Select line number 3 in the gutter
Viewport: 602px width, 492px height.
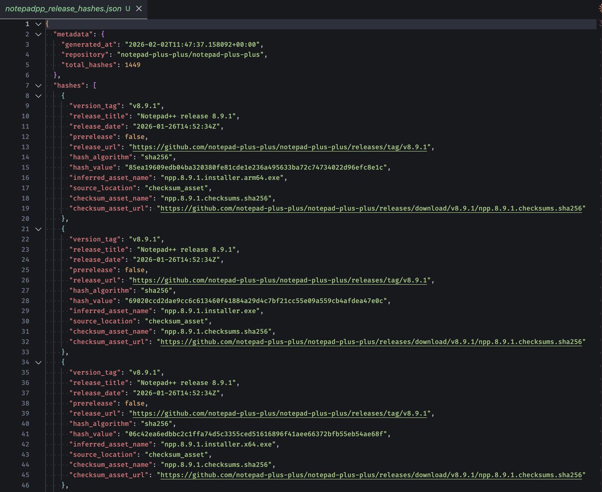click(x=28, y=44)
